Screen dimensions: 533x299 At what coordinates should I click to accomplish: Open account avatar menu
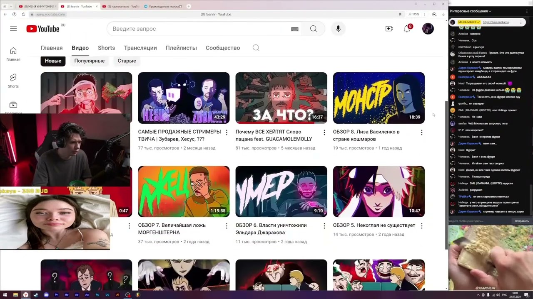[x=428, y=29]
